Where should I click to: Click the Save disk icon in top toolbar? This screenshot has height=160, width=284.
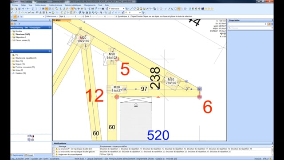point(19,9)
